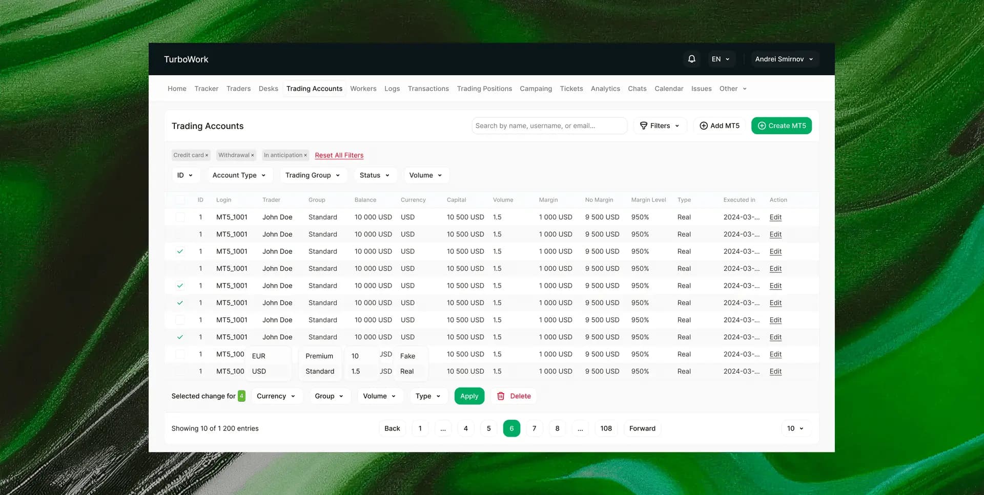Click the plus icon in Add MT5
984x495 pixels.
704,125
